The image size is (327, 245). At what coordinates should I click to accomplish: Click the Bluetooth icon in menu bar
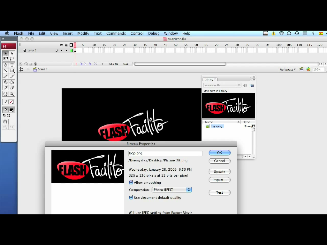coord(313,33)
